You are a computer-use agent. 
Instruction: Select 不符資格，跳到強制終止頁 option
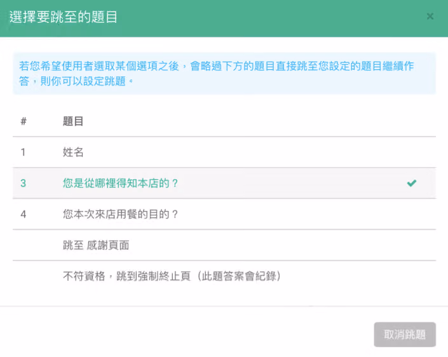point(224,276)
